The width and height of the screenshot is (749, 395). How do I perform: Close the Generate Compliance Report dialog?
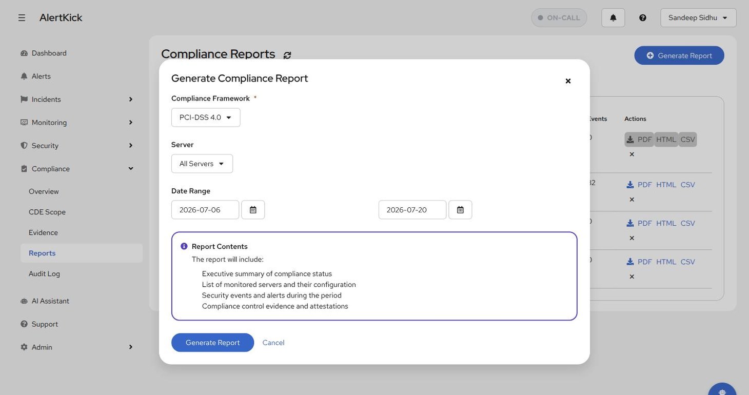click(x=568, y=81)
